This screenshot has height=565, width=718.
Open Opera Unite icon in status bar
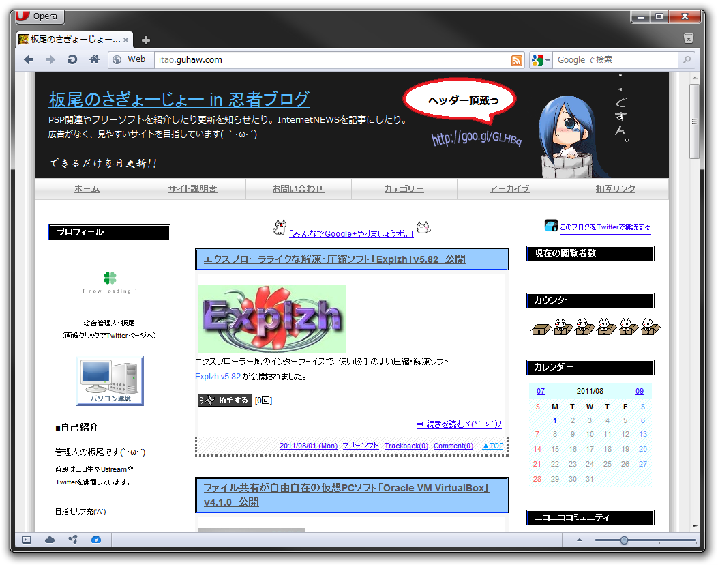coord(73,540)
